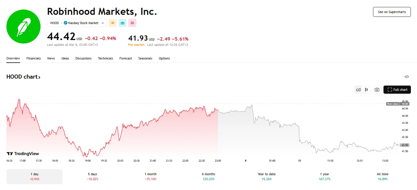The image size is (417, 190).
Task: Select the 6 months time range
Action: click(208, 176)
